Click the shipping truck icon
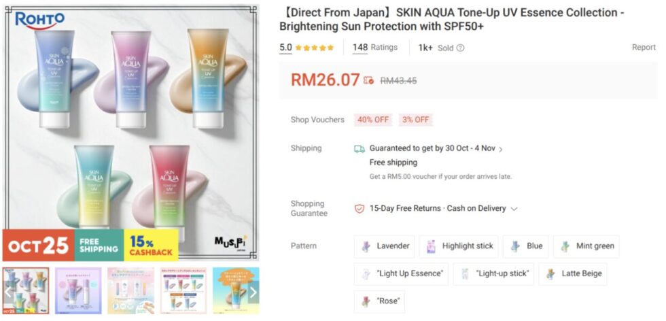Viewport: 666px width, 321px height. pyautogui.click(x=360, y=149)
